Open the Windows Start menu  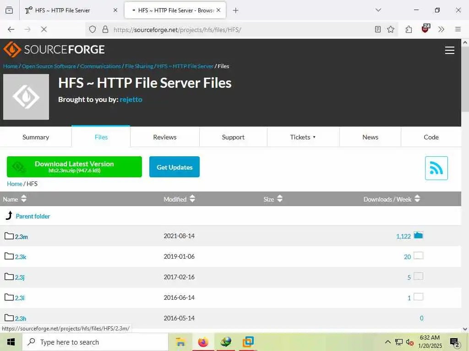[11, 342]
